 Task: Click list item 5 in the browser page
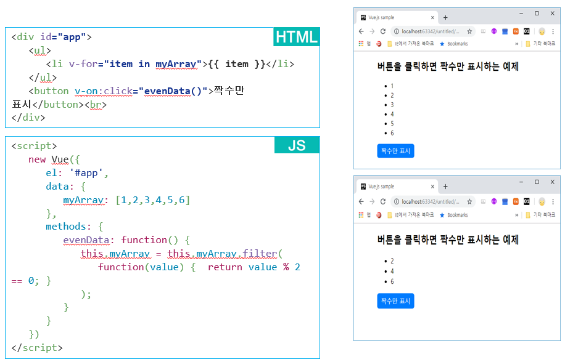tap(392, 124)
